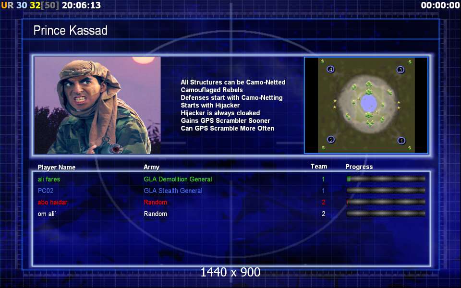Click the Army column header
This screenshot has width=461, height=288.
pos(151,167)
